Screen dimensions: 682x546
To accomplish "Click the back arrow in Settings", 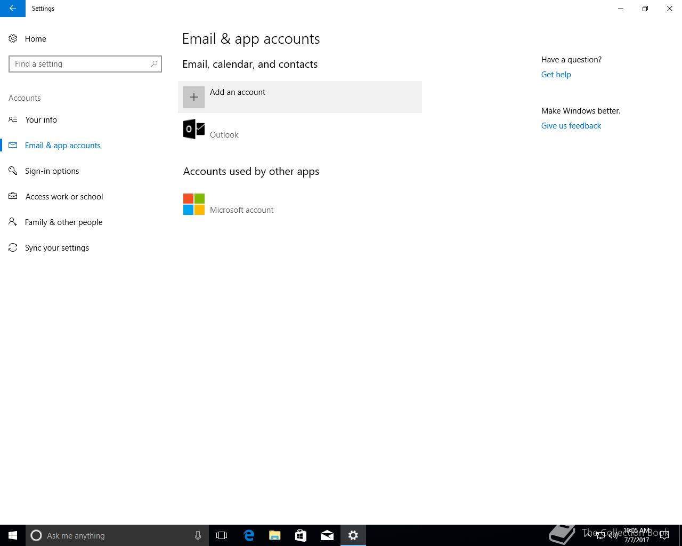I will coord(12,9).
